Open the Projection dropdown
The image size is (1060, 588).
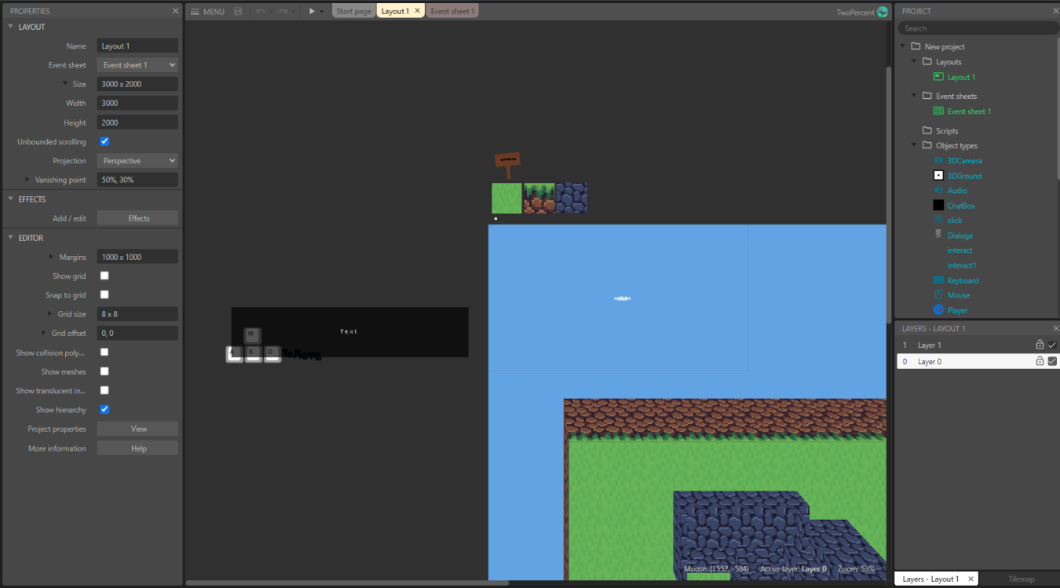pos(137,161)
